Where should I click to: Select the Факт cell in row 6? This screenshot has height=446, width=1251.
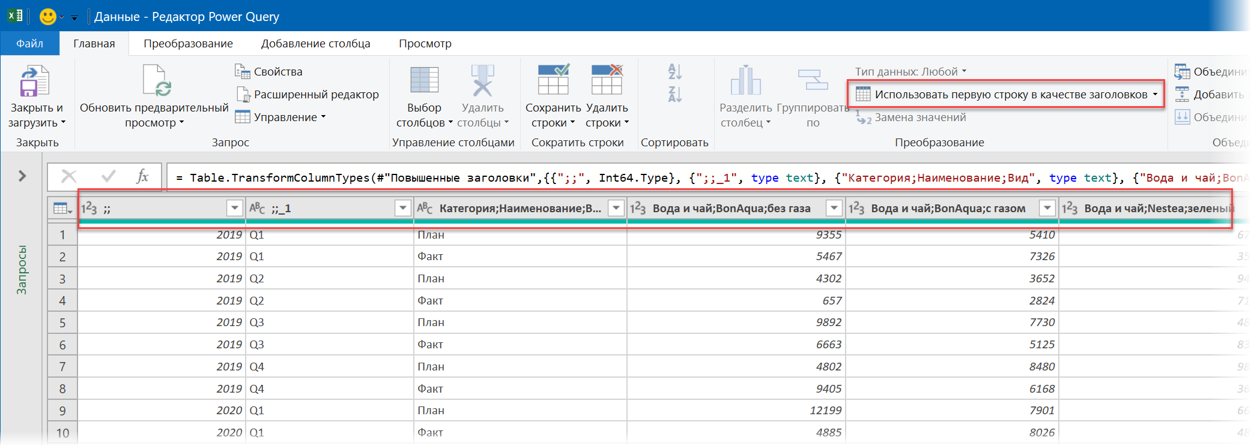point(520,345)
